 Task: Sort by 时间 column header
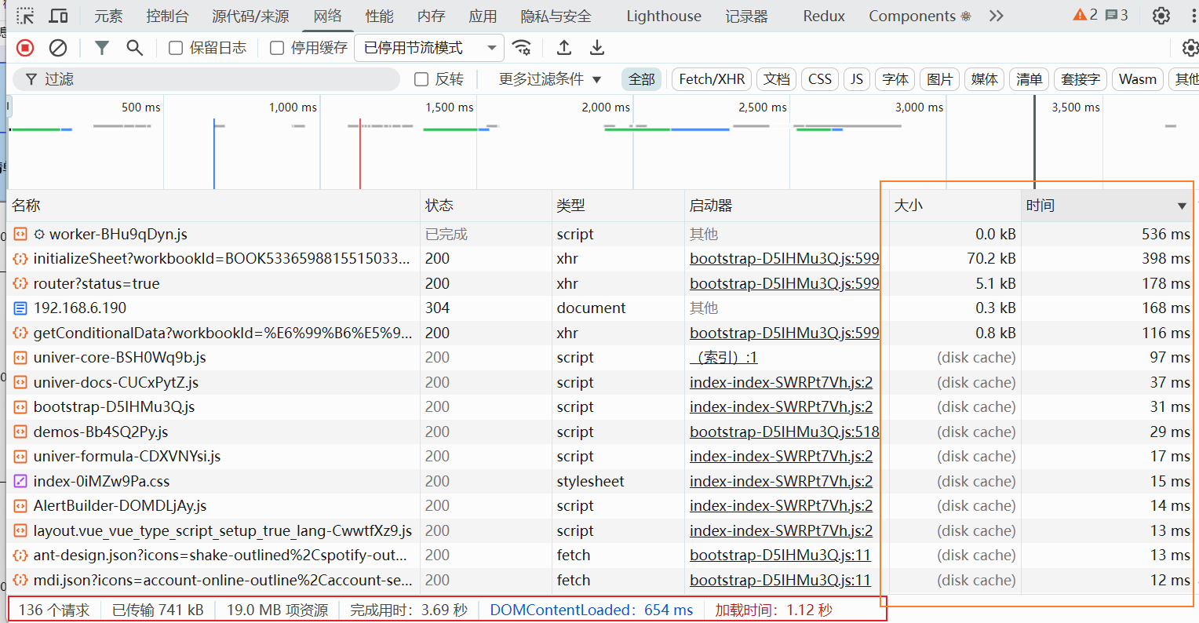[x=1106, y=206]
